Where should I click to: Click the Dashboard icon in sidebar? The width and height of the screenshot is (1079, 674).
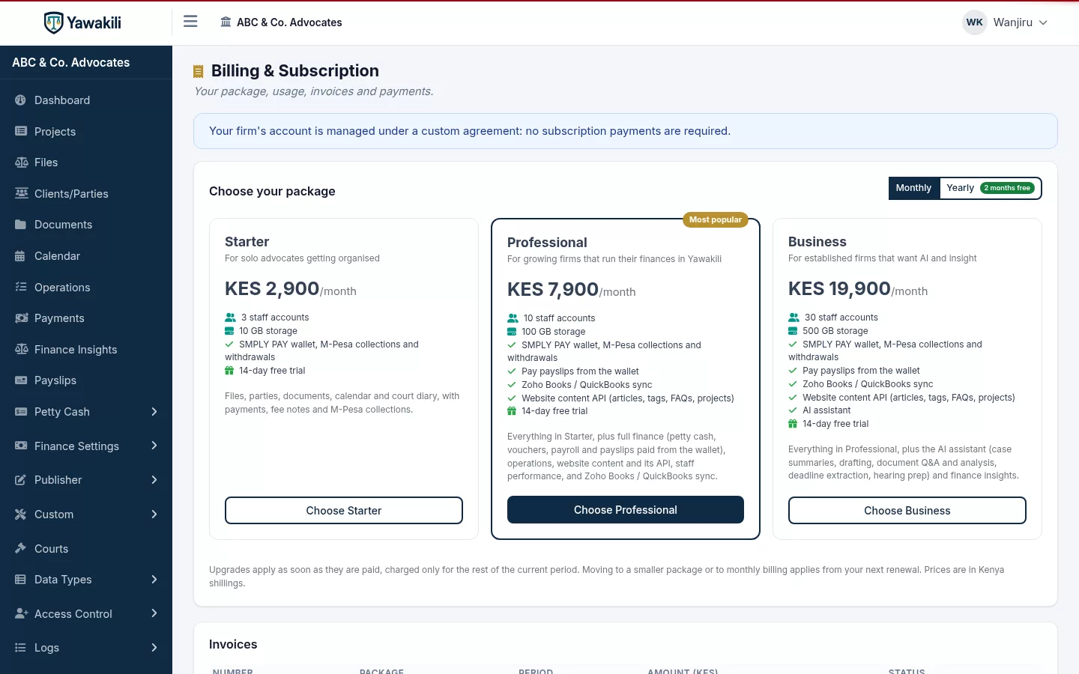[x=21, y=100]
